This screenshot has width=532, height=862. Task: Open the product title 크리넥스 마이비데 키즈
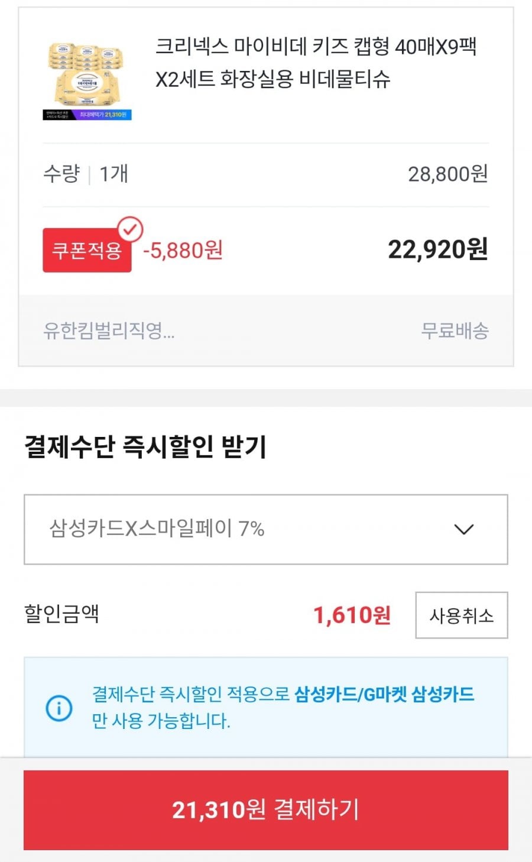[316, 62]
